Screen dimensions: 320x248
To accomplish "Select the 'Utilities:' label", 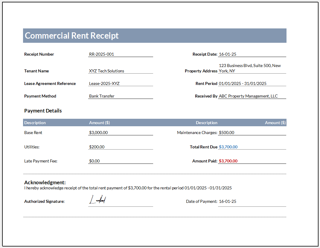I will (x=32, y=147).
